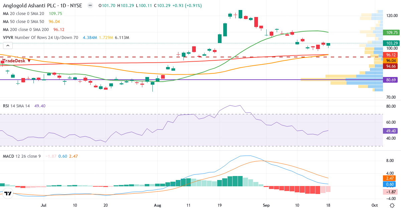401x210 pixels.
Task: Select the MACD 12 26 close 9 legend
Action: coord(22,156)
